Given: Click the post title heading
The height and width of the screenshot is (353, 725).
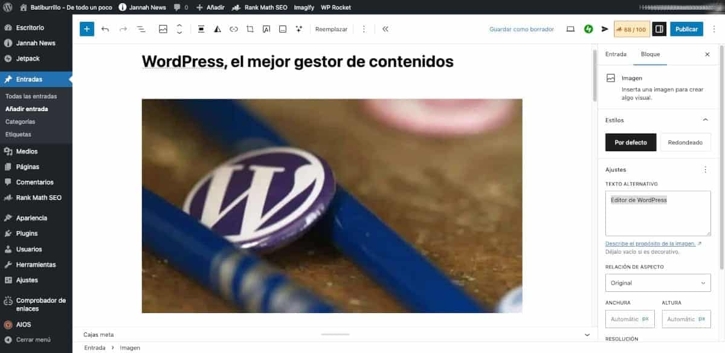Looking at the screenshot, I should click(x=297, y=62).
